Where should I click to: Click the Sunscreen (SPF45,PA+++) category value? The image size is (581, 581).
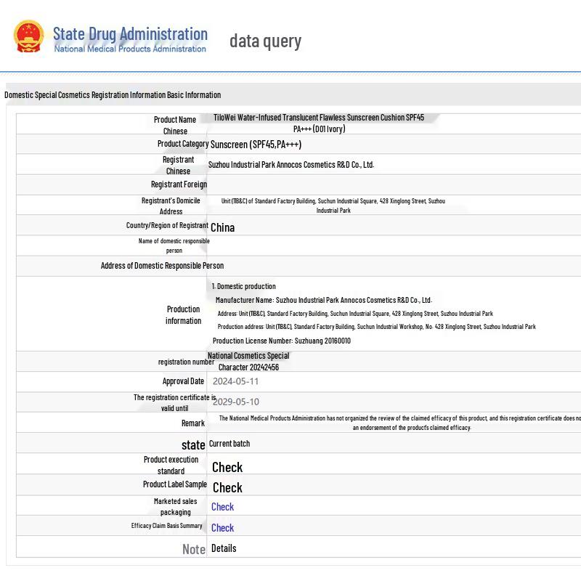pos(256,144)
